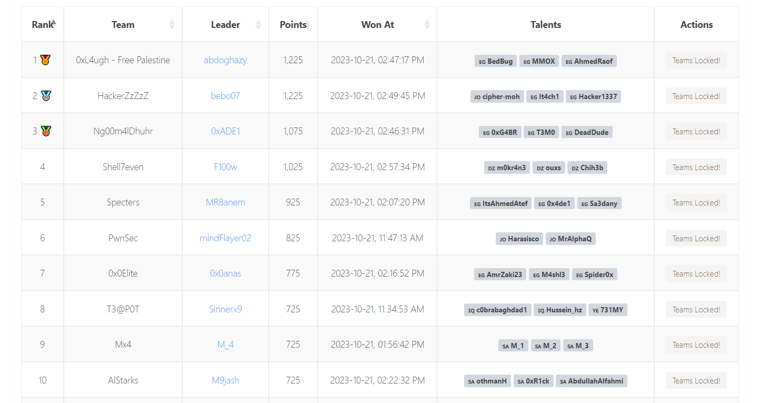The image size is (757, 403).
Task: Sort by Team column sort arrows
Action: point(172,24)
